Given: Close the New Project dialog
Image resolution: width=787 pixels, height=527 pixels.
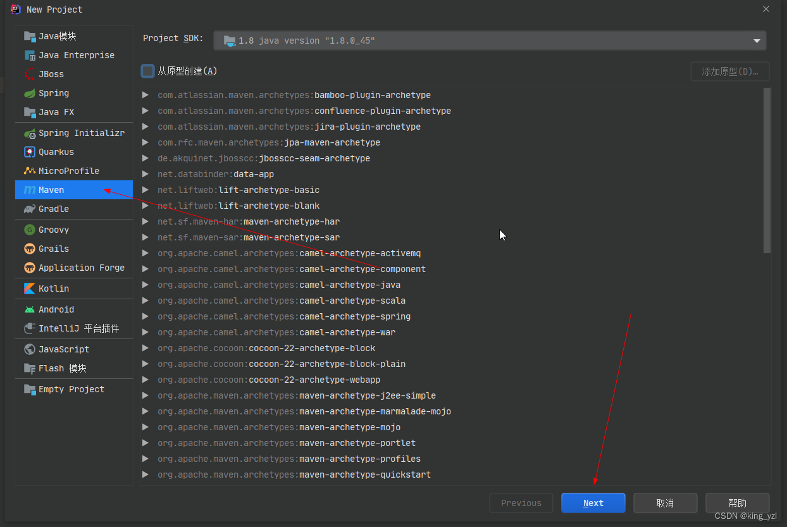Looking at the screenshot, I should (765, 9).
